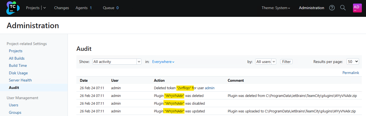This screenshot has width=366, height=116.
Task: Open the AD user avatar menu
Action: 357,8
